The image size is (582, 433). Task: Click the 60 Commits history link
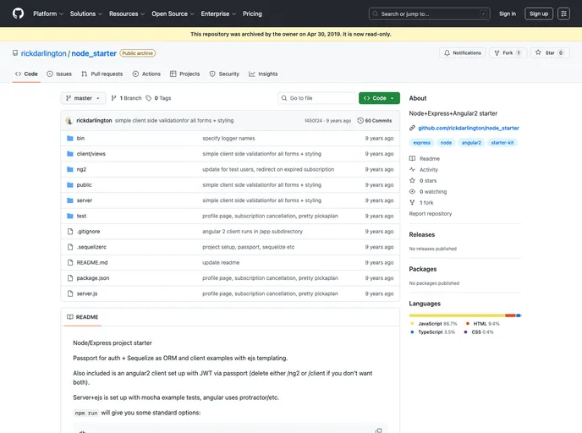375,120
